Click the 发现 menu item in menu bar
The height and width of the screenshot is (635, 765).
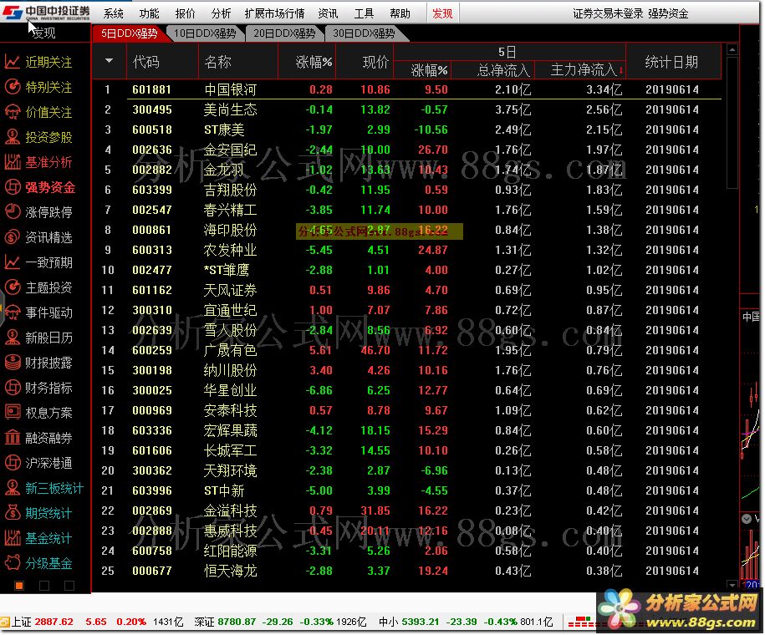tap(442, 13)
